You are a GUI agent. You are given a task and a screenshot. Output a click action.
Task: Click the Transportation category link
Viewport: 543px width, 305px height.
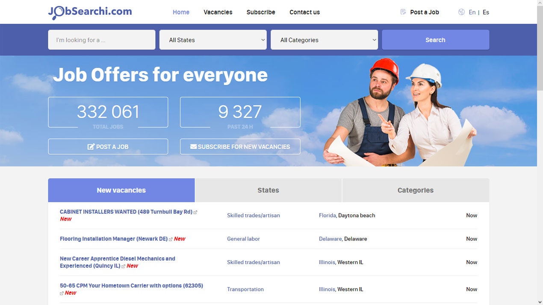pos(245,289)
